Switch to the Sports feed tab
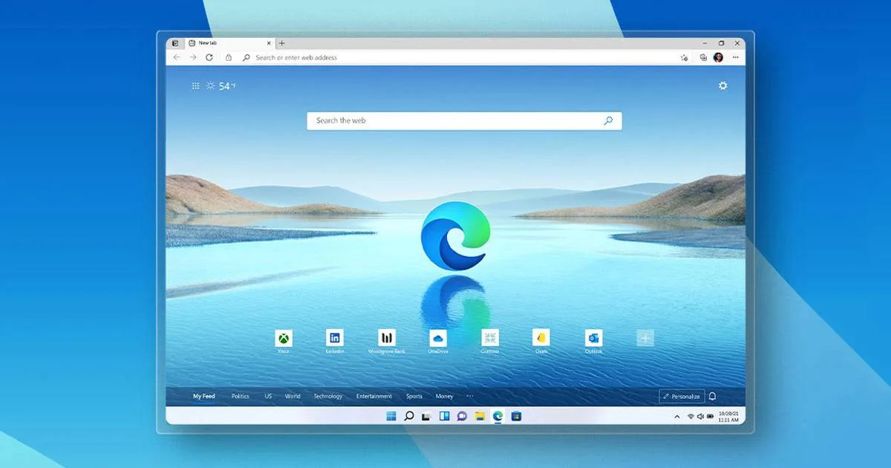This screenshot has height=468, width=891. 414,397
